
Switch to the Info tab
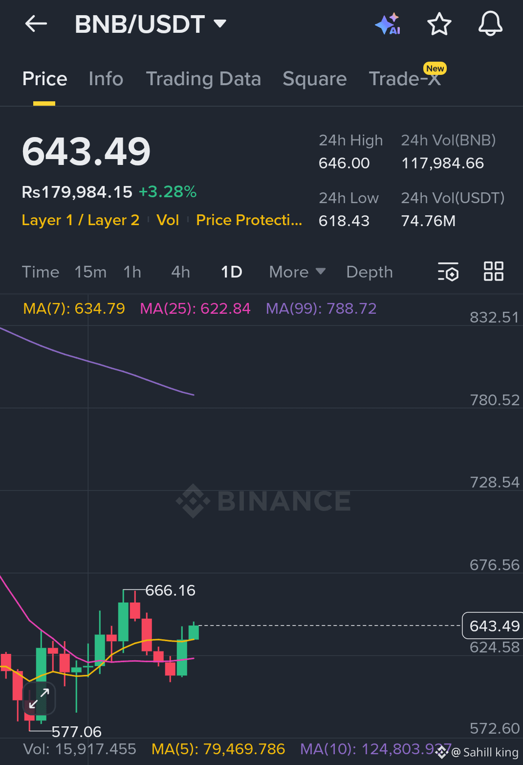click(x=106, y=79)
